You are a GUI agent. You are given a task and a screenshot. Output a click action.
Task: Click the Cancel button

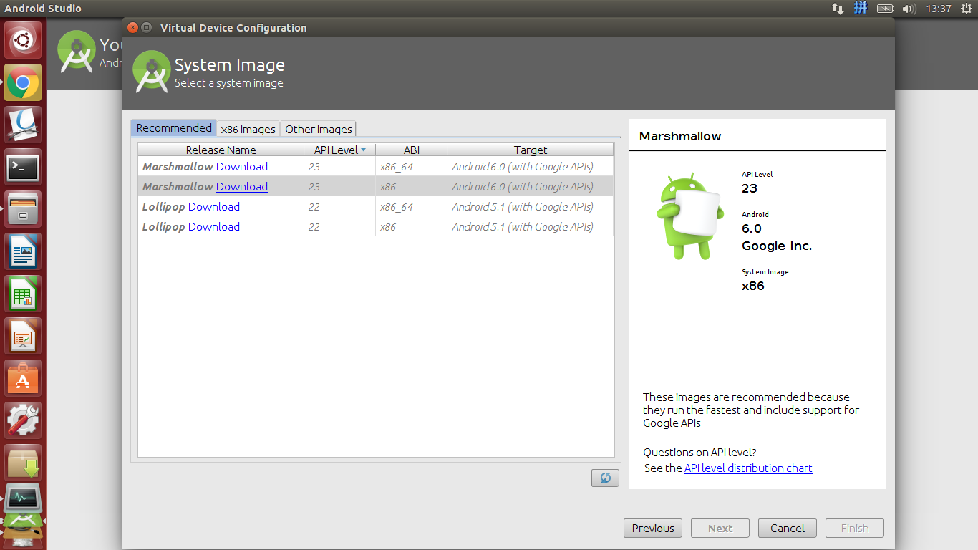click(x=788, y=529)
